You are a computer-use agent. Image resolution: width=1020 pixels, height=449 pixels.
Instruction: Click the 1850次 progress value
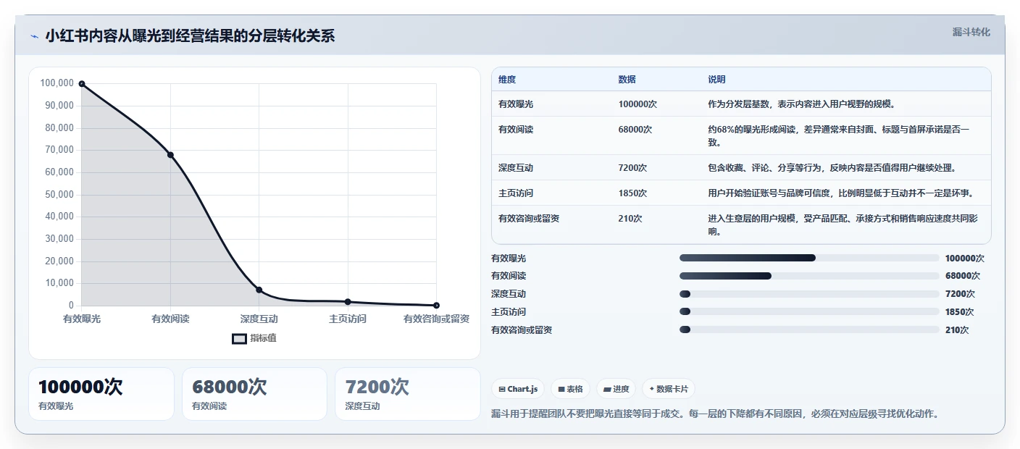[x=960, y=312]
